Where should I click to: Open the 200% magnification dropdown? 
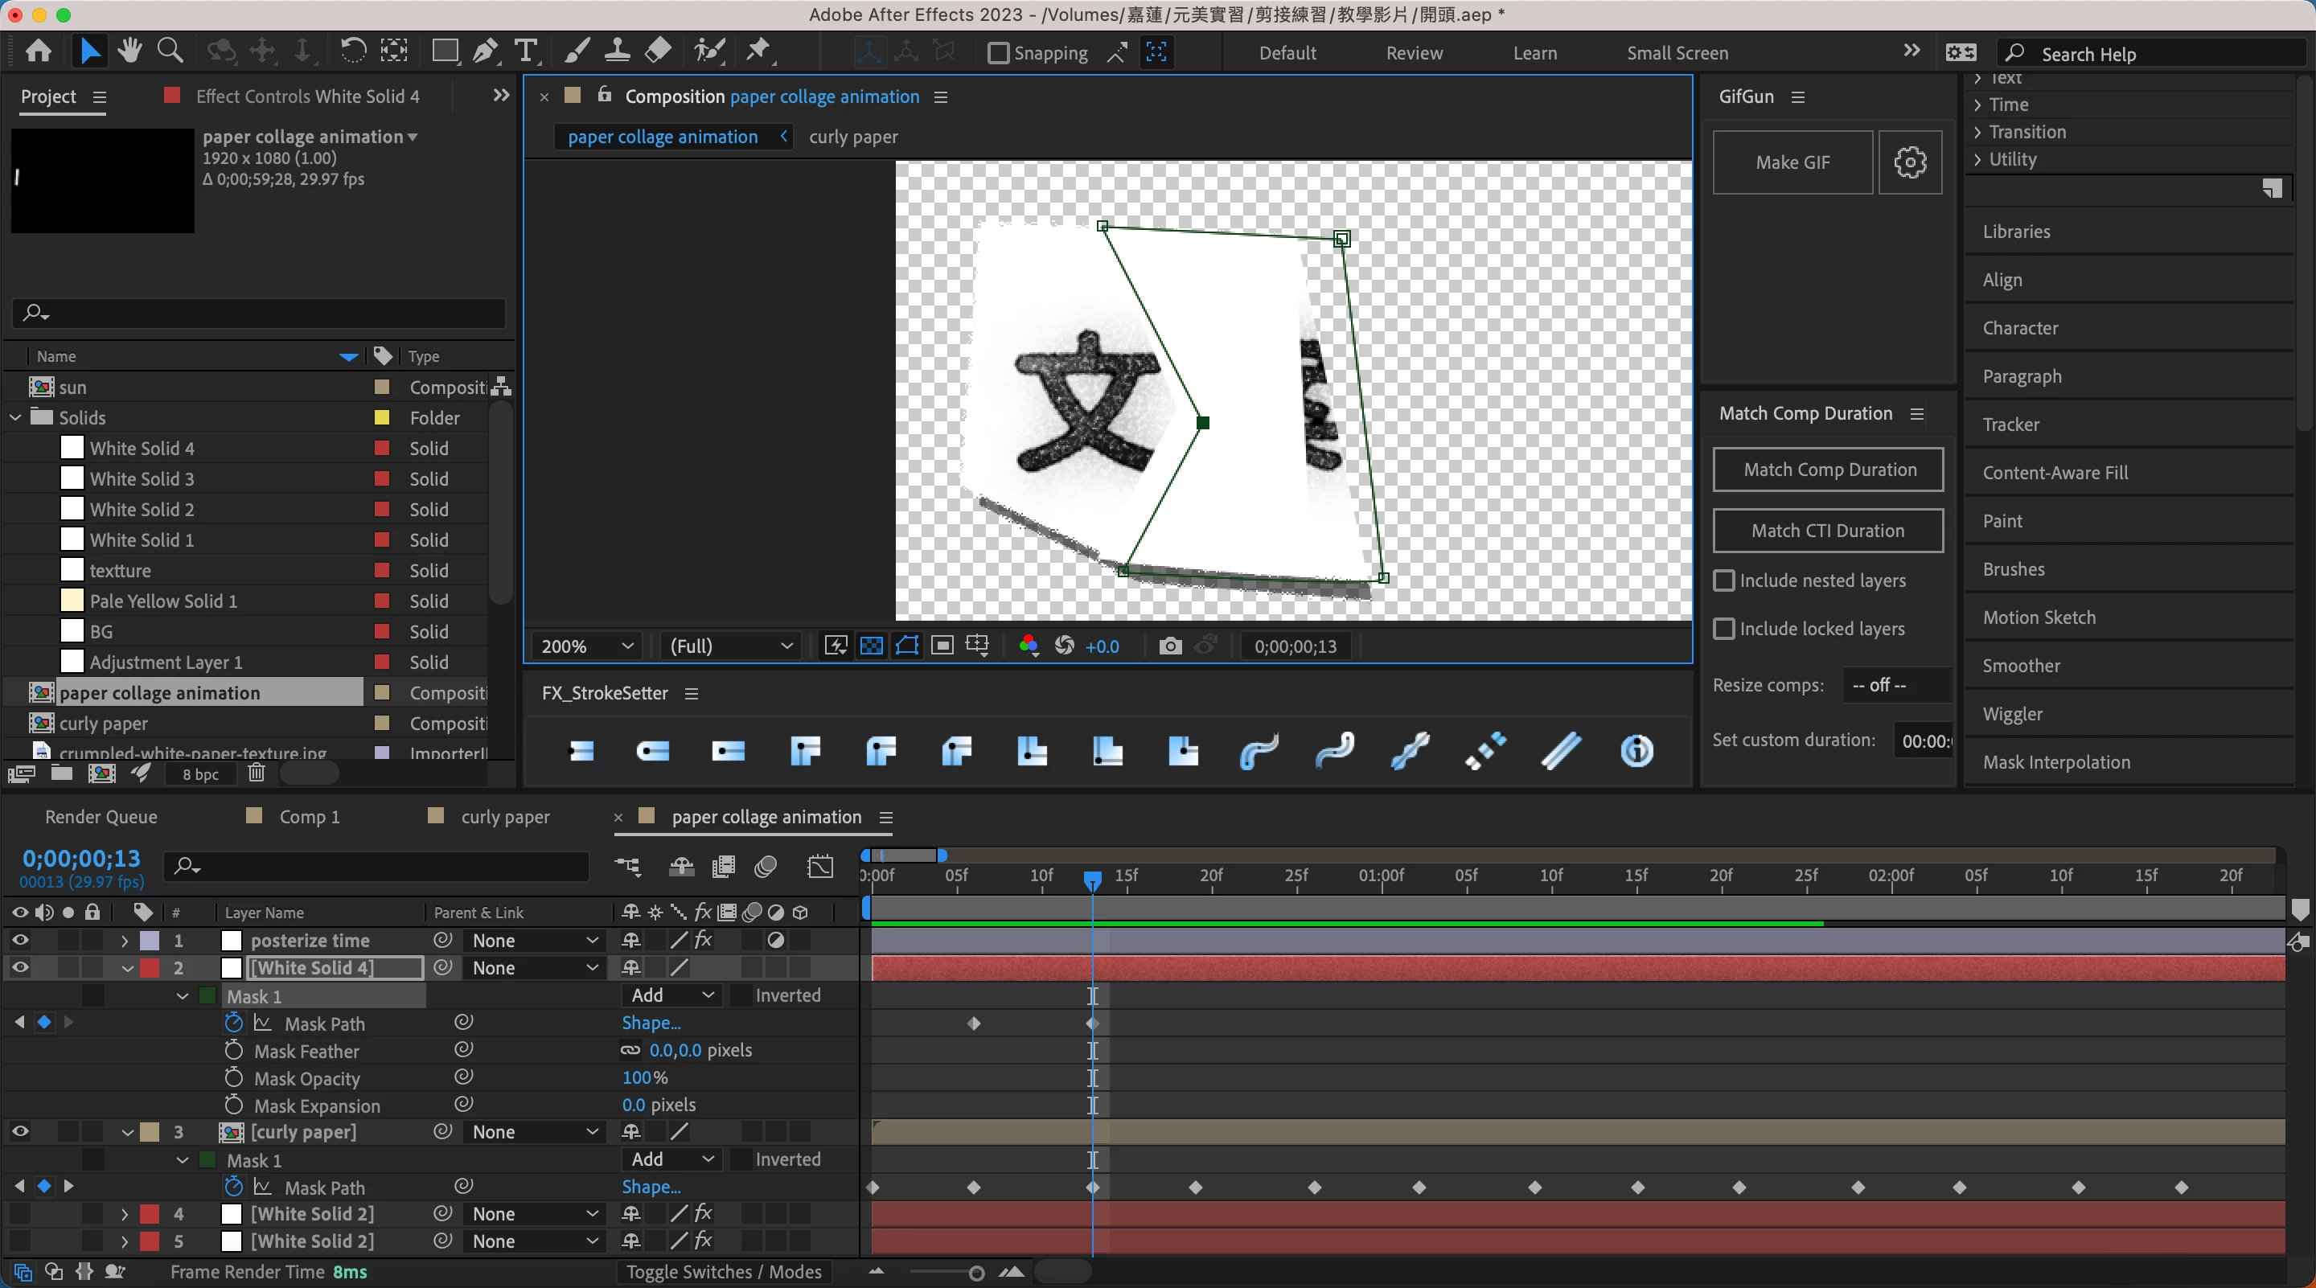(587, 646)
